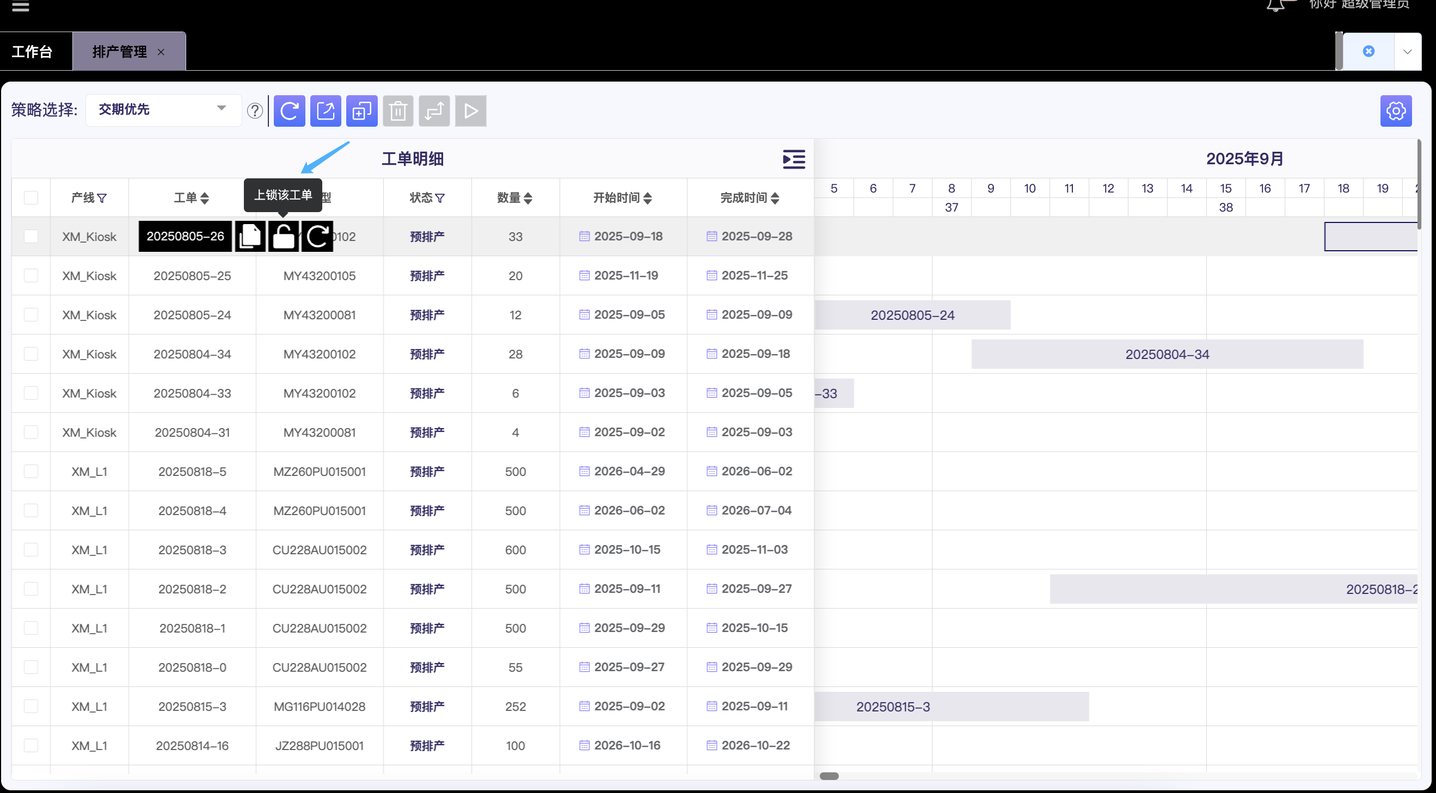Open settings via the gear icon

point(1395,111)
